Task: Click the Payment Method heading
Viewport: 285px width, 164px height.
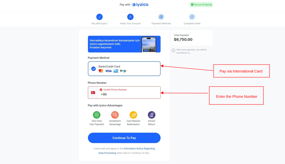Action: click(x=99, y=58)
